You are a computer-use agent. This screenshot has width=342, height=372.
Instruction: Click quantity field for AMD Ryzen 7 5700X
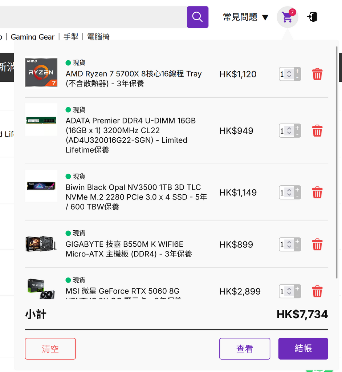pyautogui.click(x=286, y=74)
